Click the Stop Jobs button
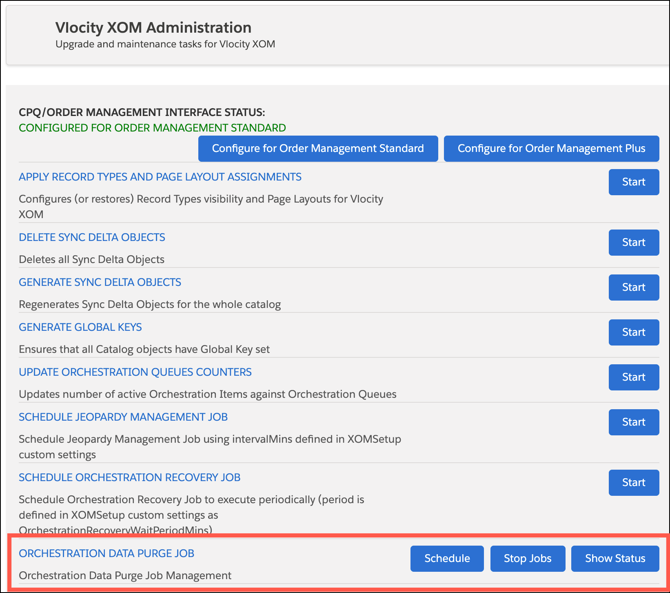The image size is (670, 593). pos(528,559)
